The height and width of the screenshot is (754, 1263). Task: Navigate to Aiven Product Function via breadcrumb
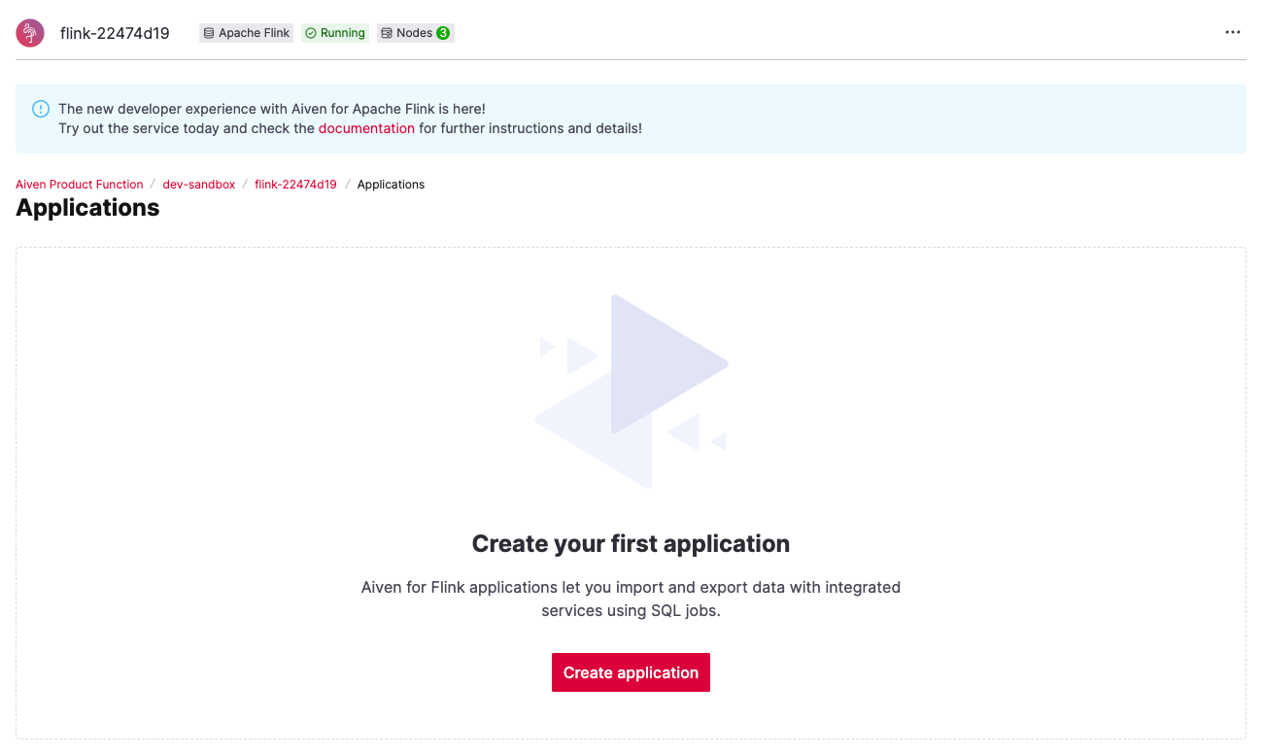[x=79, y=184]
